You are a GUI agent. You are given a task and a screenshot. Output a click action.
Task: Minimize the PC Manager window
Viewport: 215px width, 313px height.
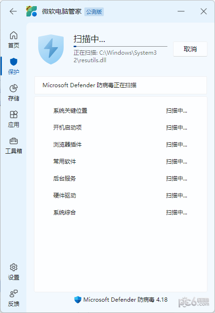click(x=181, y=11)
